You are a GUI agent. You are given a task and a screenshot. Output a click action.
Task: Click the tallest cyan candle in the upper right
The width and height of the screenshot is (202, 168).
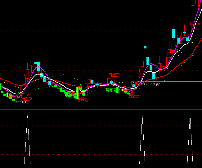pyautogui.click(x=173, y=33)
